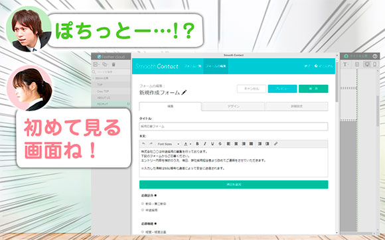Select the 中途採用 radio option
The image size is (385, 240).
click(x=143, y=210)
